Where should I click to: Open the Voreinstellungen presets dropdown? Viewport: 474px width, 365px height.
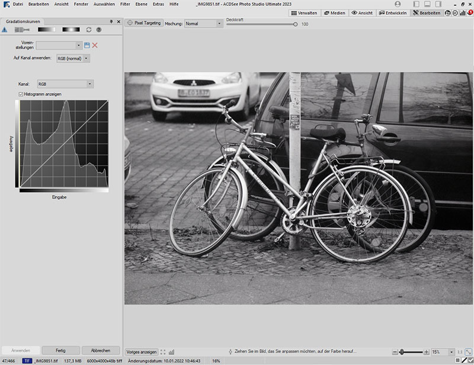tap(59, 45)
